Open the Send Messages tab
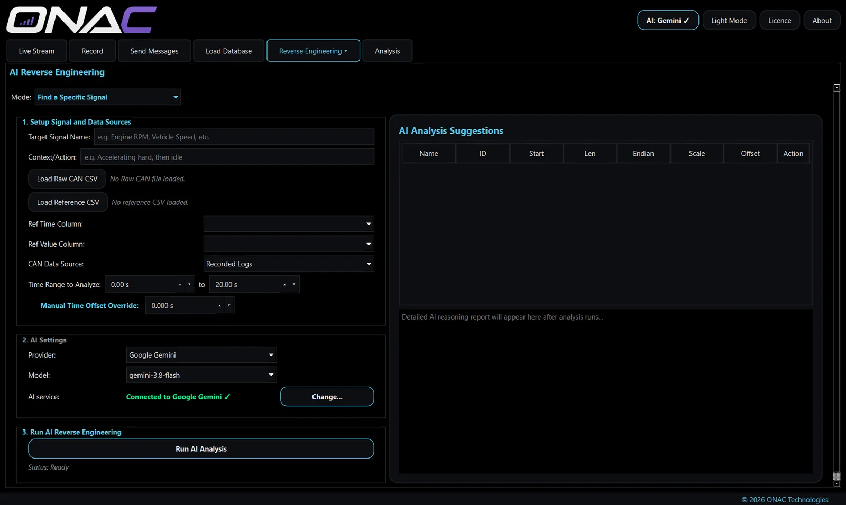 tap(154, 51)
